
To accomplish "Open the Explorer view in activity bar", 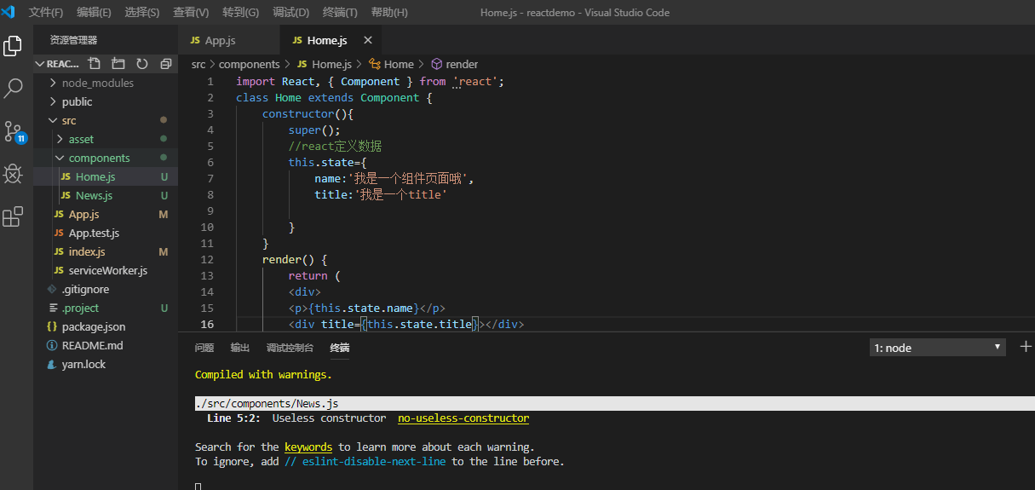I will click(x=13, y=46).
